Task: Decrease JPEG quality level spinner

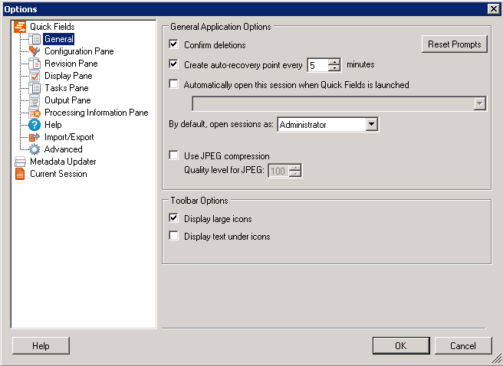Action: [x=294, y=174]
